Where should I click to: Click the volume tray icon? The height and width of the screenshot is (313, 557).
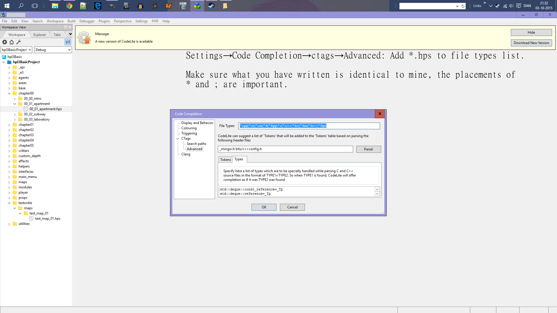pos(511,6)
